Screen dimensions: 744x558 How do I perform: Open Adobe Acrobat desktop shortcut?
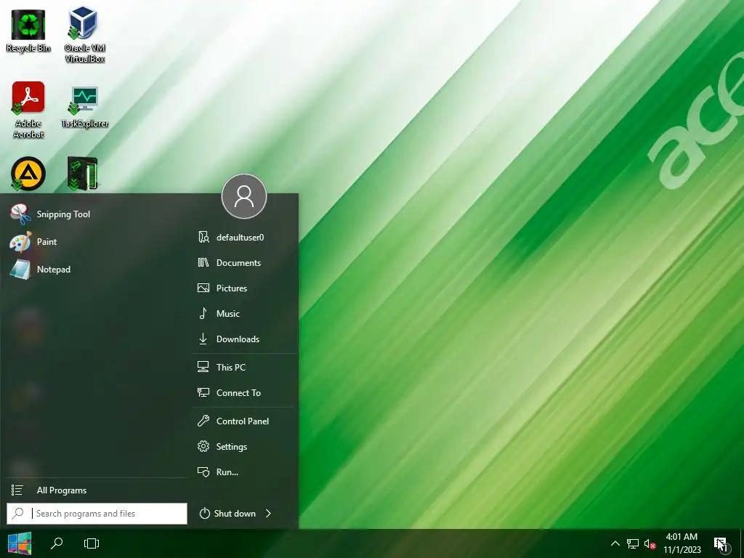(x=28, y=110)
